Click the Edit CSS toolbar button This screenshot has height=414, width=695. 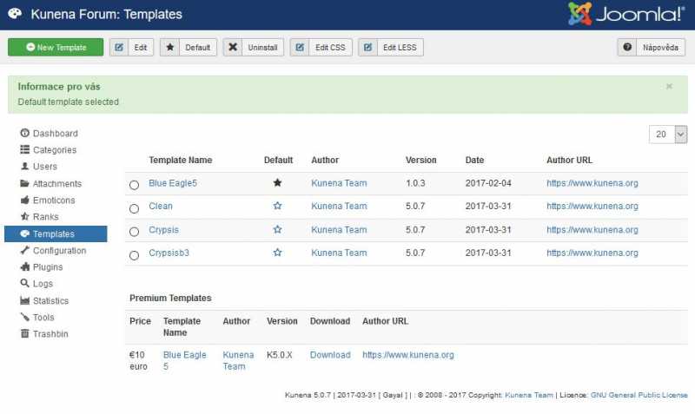(x=321, y=48)
